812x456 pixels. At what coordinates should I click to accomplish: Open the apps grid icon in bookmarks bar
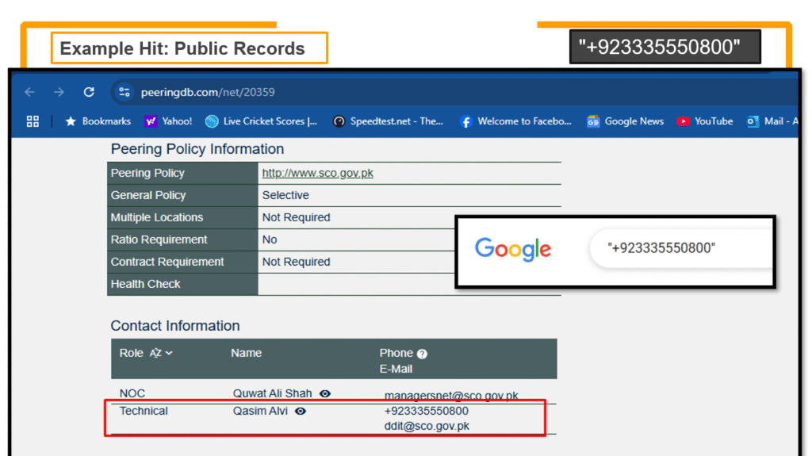tap(33, 121)
